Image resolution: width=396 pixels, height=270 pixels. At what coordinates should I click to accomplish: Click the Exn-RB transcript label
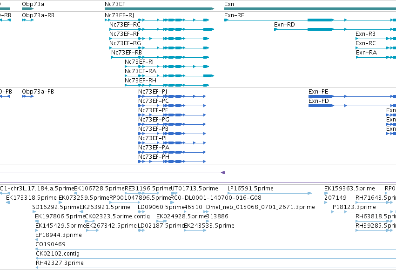click(x=365, y=34)
